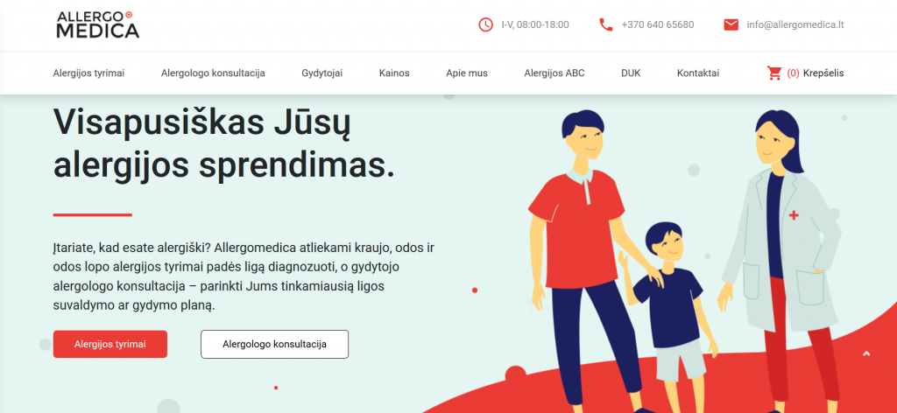Image resolution: width=897 pixels, height=413 pixels.
Task: Click the info@allergomedica.lt email link
Action: (795, 24)
